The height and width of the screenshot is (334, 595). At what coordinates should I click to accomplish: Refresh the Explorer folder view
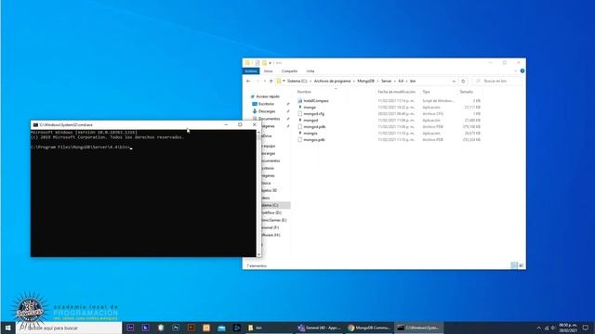463,81
